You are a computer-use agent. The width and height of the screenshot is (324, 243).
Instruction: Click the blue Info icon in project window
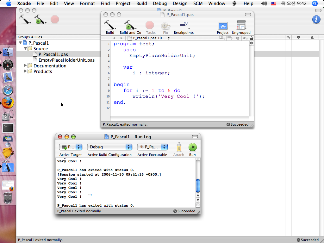pyautogui.click(x=316, y=19)
